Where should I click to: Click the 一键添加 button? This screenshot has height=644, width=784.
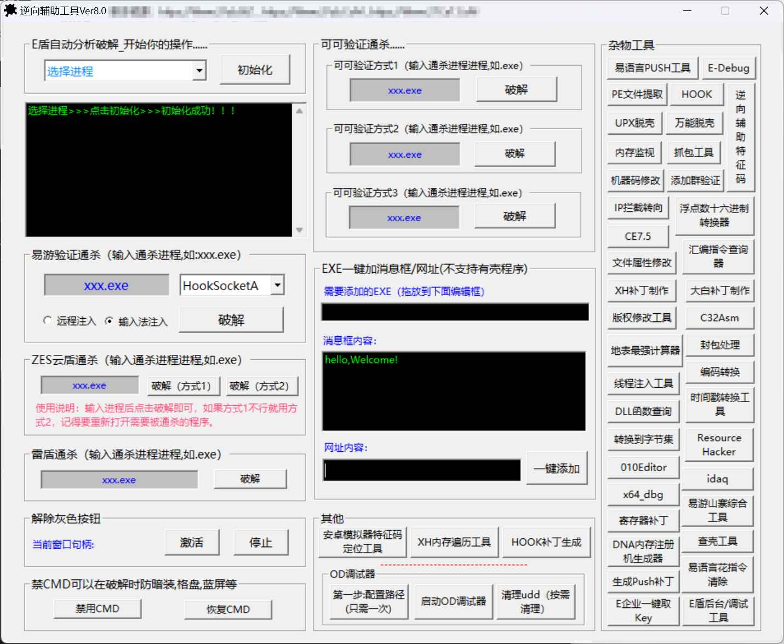[557, 468]
